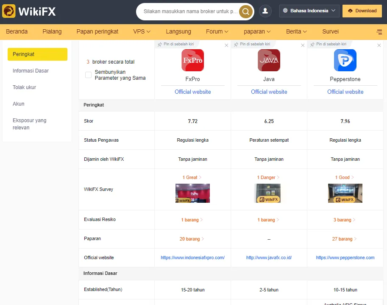Open Pepperstone 27 barang paparan link
This screenshot has width=387, height=305.
344,239
